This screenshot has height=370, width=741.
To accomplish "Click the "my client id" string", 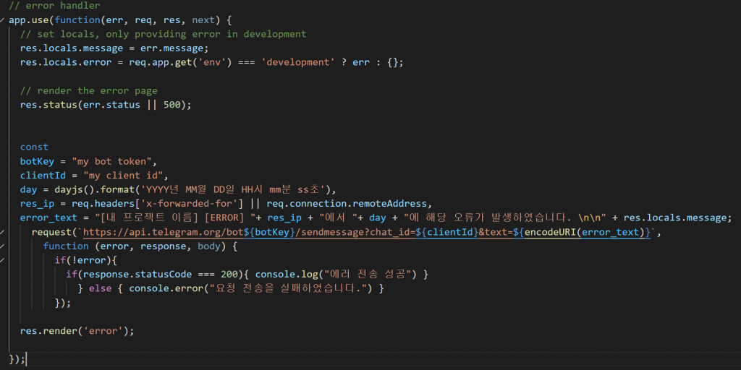I will [x=123, y=176].
